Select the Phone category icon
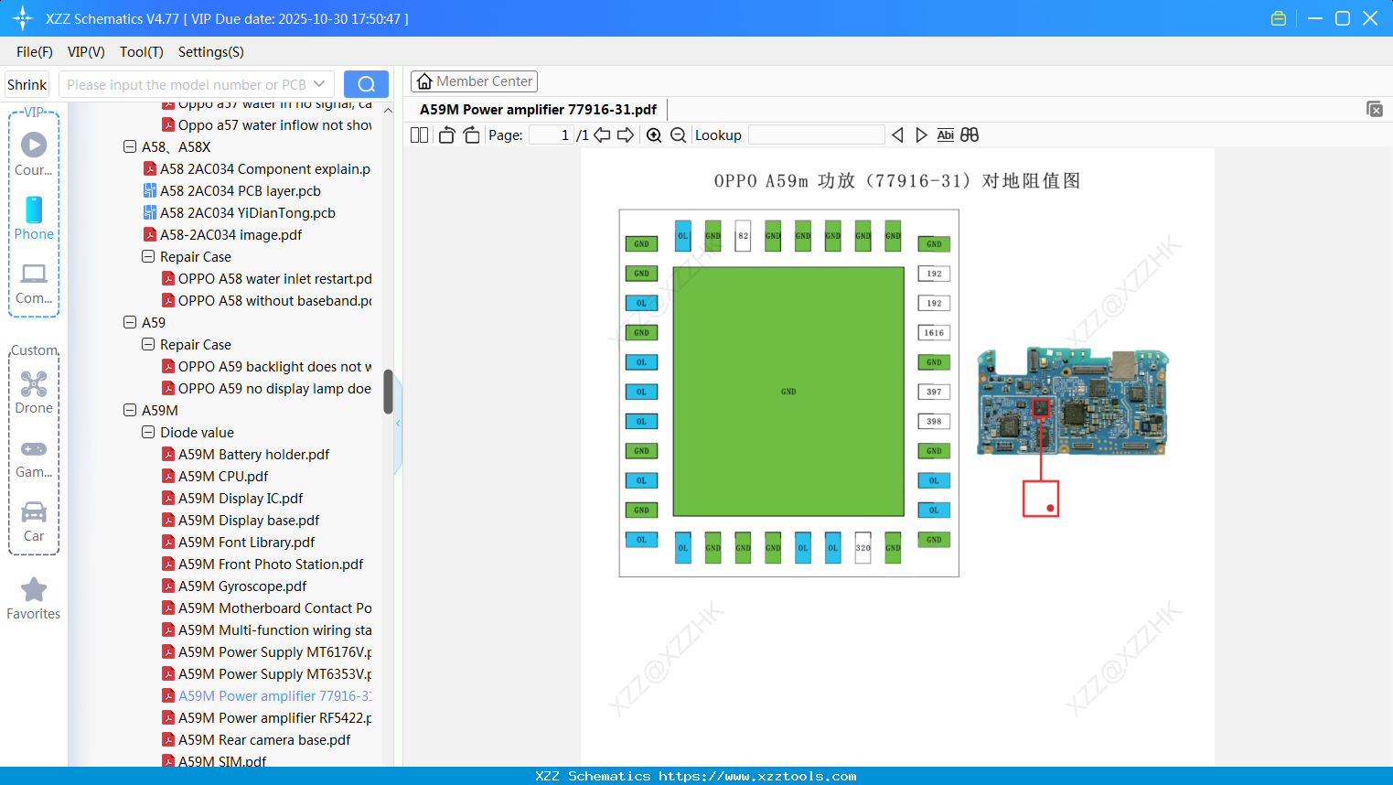 pos(34,218)
